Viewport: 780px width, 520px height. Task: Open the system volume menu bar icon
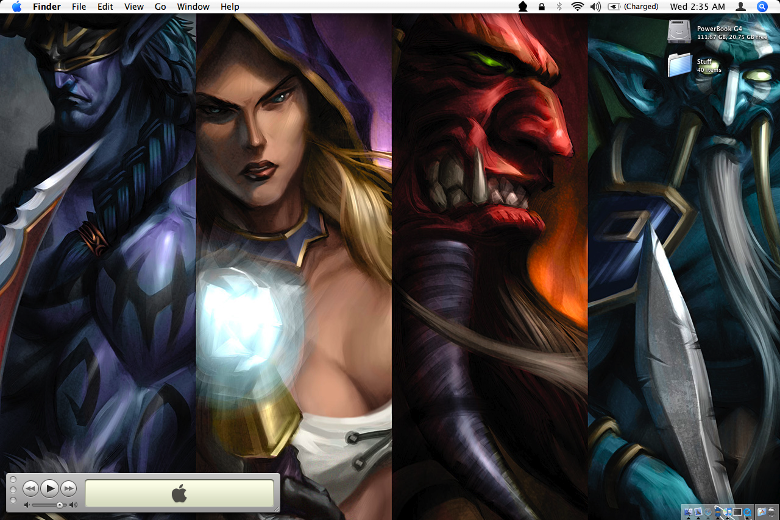coord(595,7)
